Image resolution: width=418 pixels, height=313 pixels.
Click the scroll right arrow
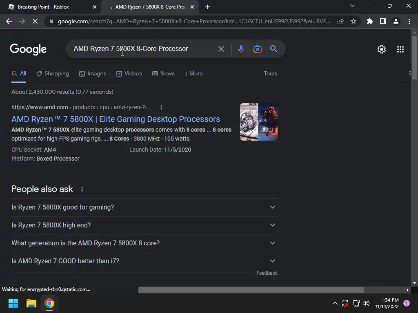click(408, 290)
